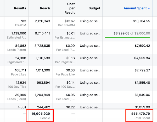Open the 108,711 Page Likes result

pos(20,70)
